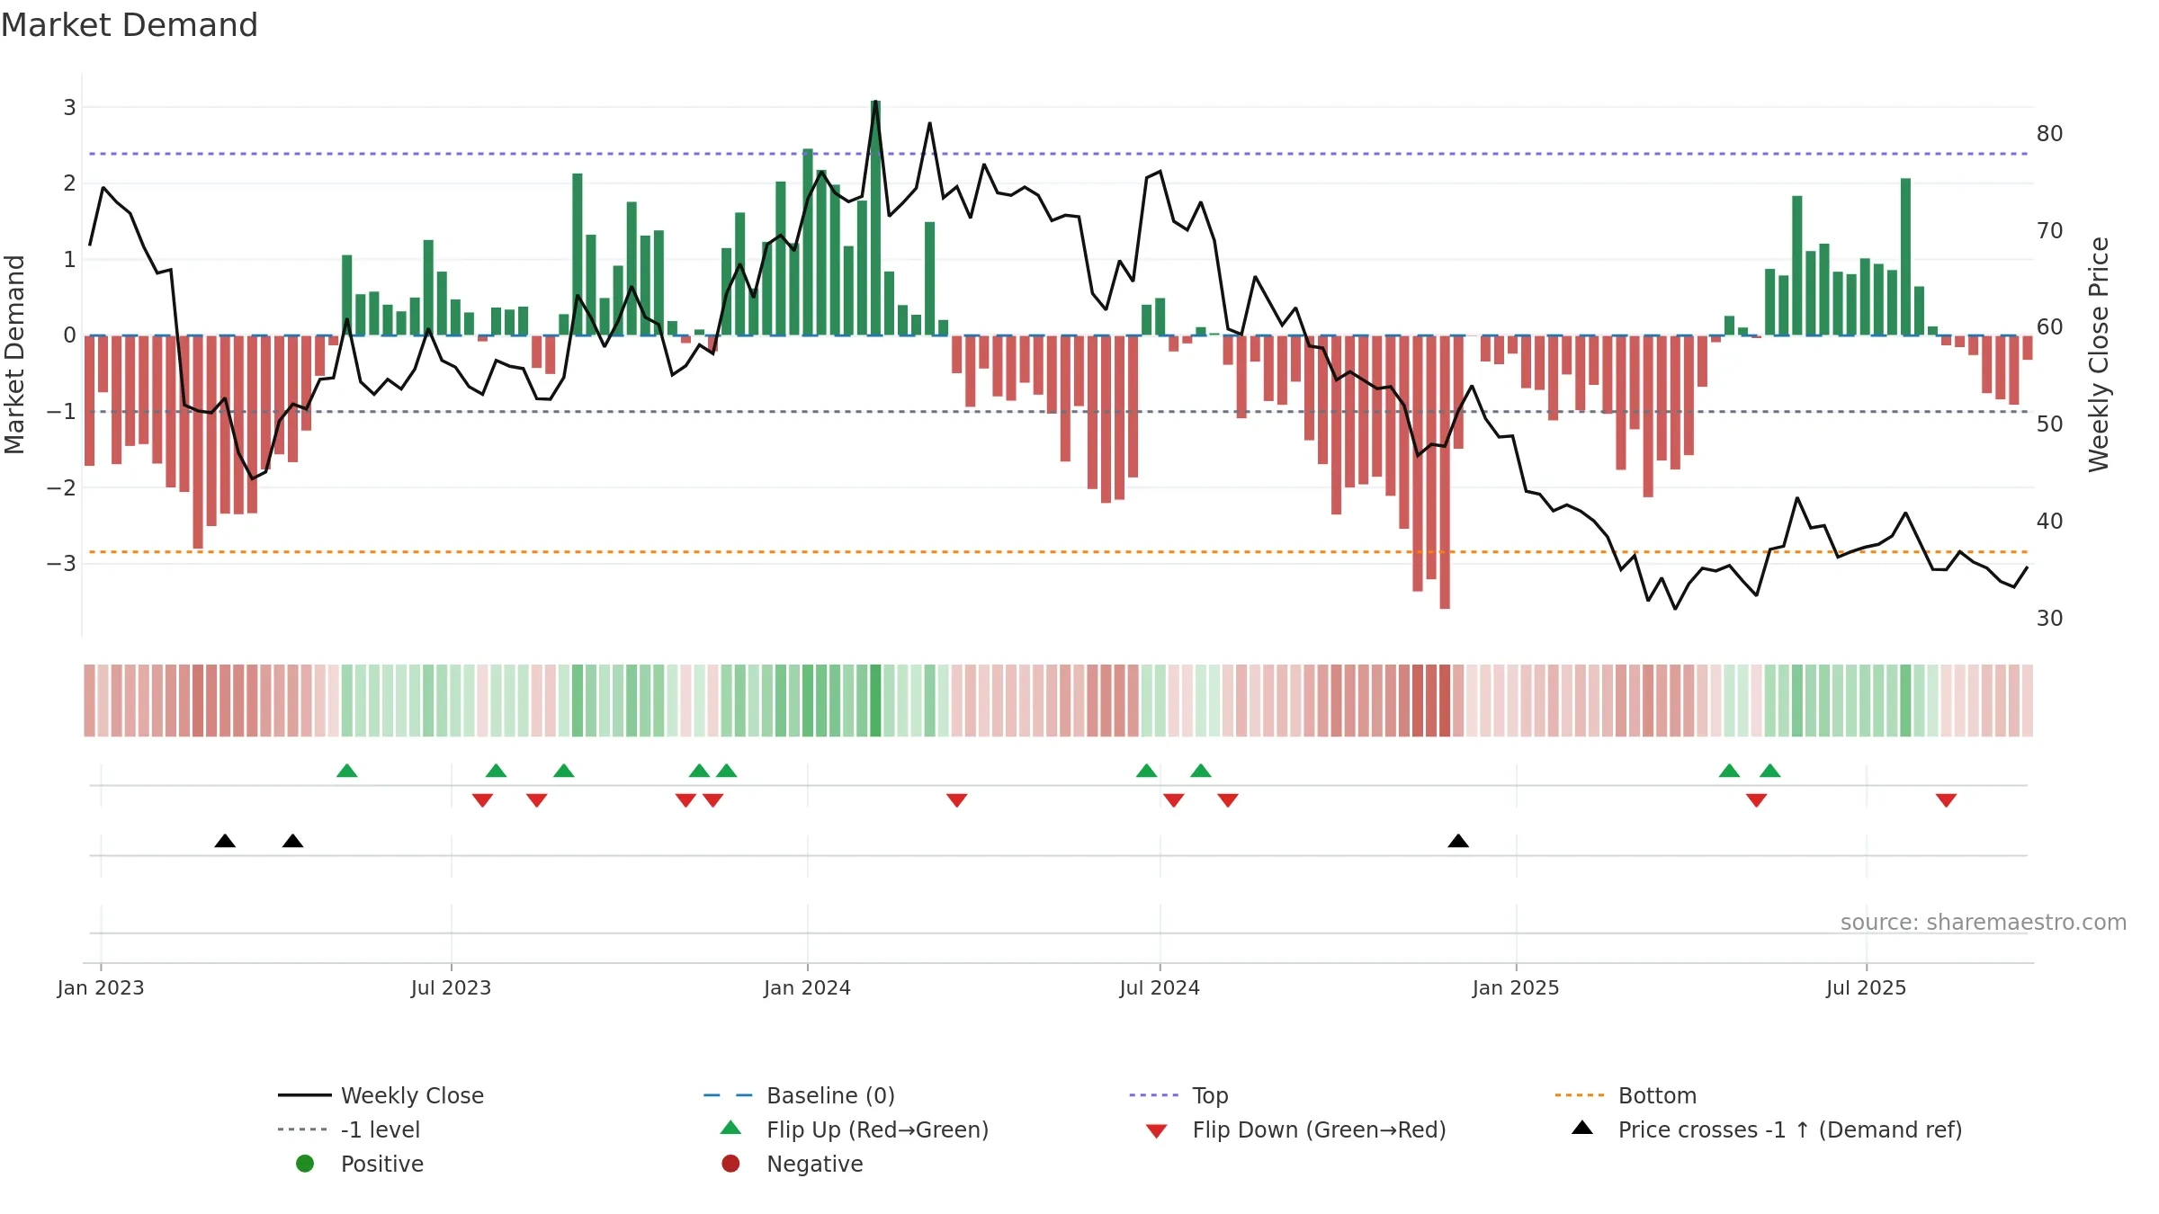The width and height of the screenshot is (2159, 1214).
Task: Click the Flip Up legend green triangle
Action: (731, 1128)
